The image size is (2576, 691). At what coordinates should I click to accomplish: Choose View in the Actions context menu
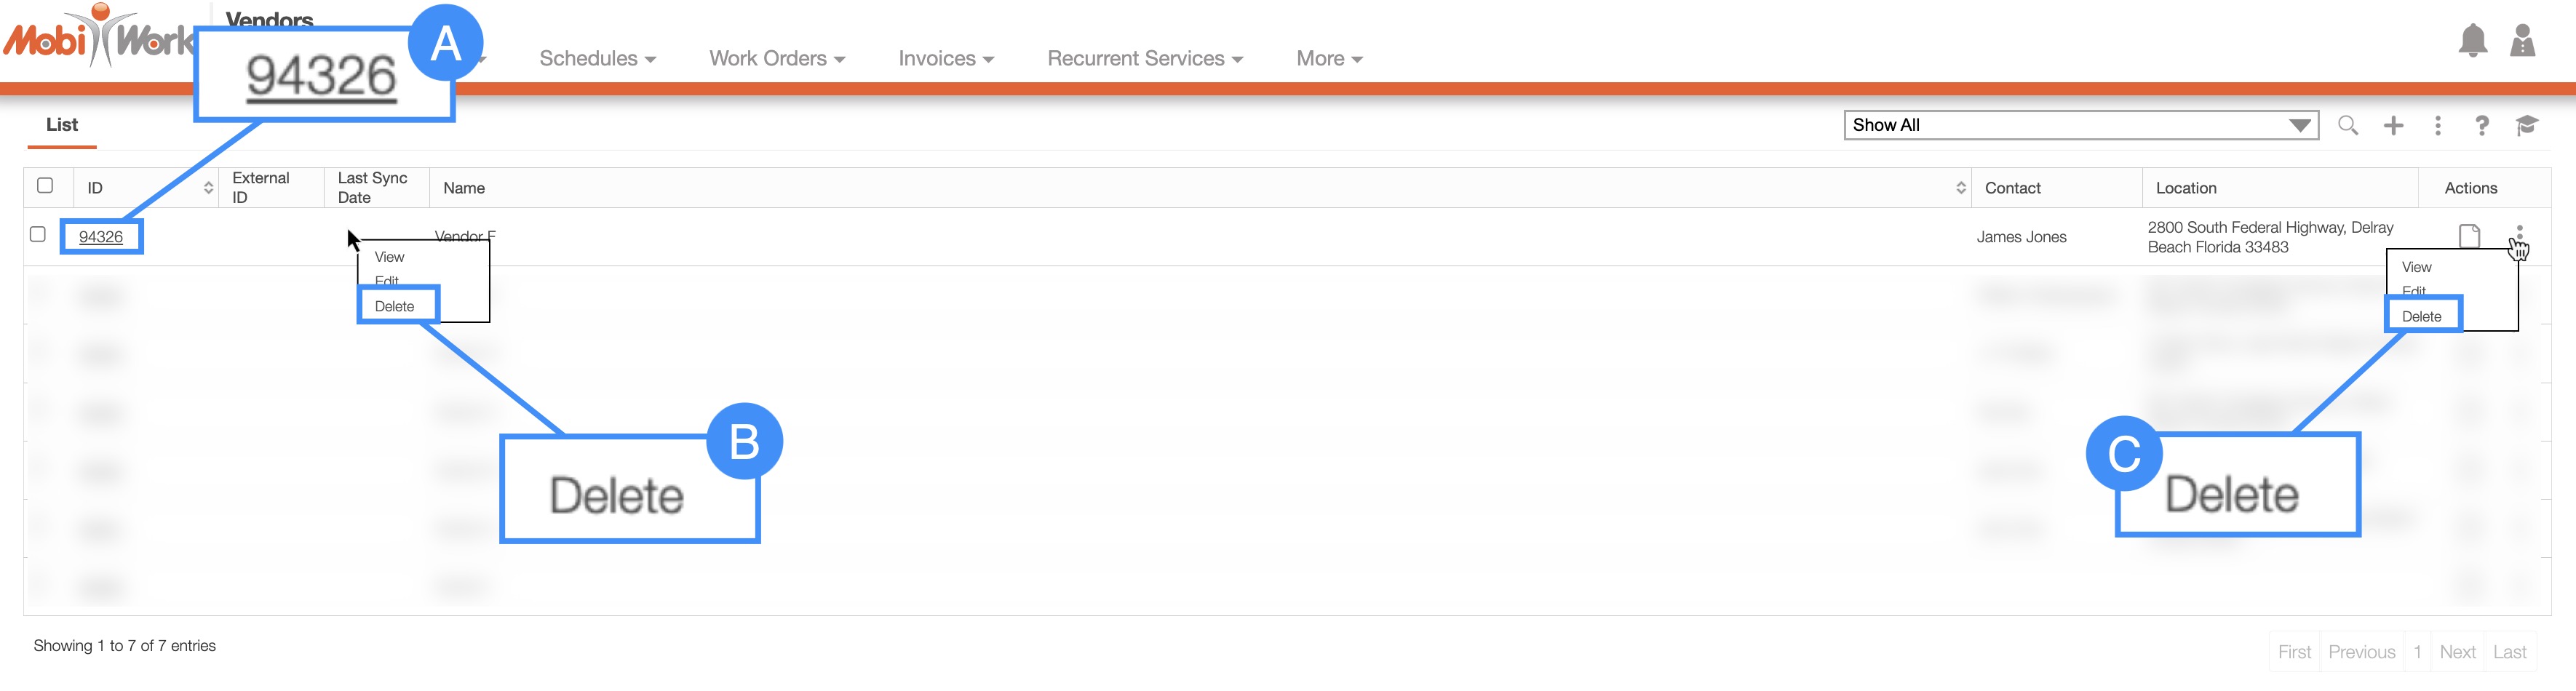coord(2416,267)
